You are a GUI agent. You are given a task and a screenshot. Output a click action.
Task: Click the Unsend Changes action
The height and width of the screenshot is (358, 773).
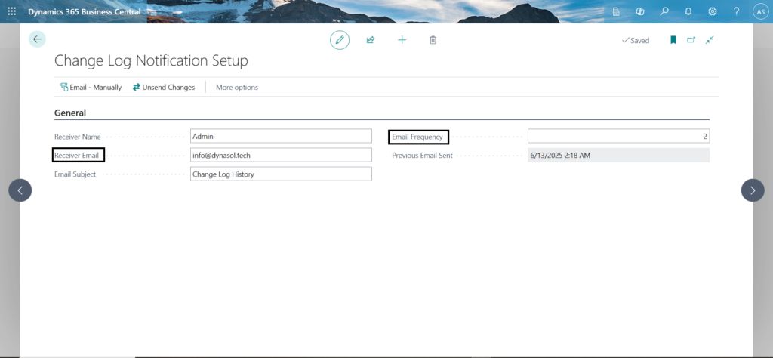[163, 87]
